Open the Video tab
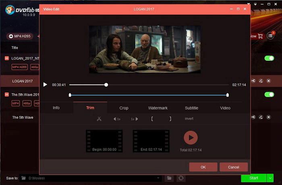282x185 pixels. pyautogui.click(x=225, y=108)
